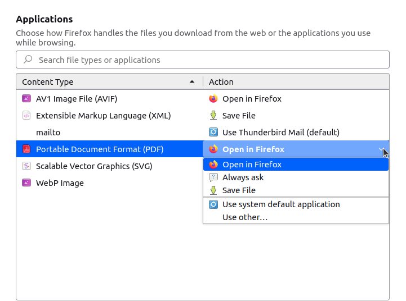
Task: Select the mailto content type row
Action: [x=48, y=133]
